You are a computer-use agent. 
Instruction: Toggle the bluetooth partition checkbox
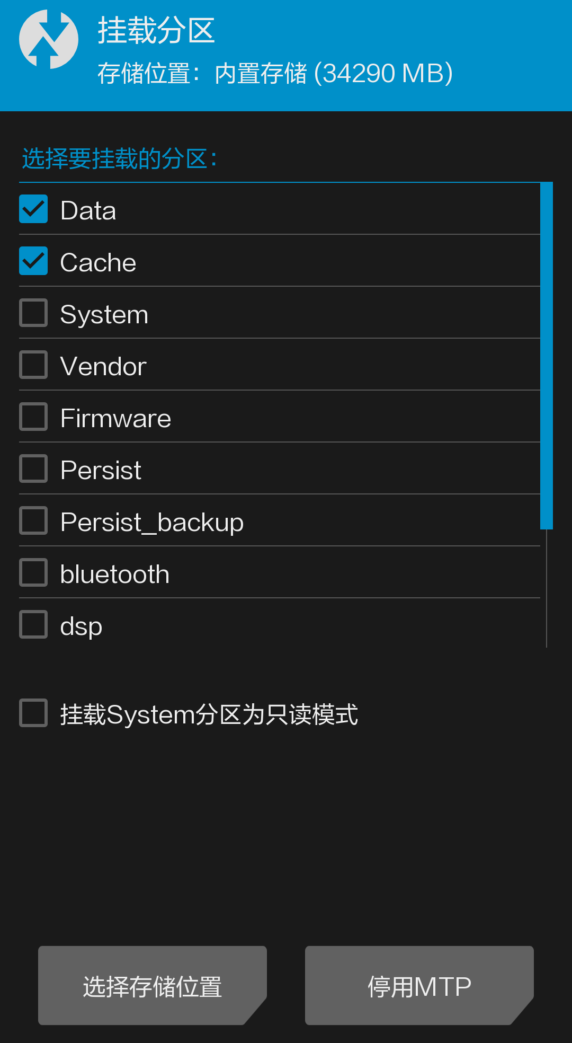(33, 572)
